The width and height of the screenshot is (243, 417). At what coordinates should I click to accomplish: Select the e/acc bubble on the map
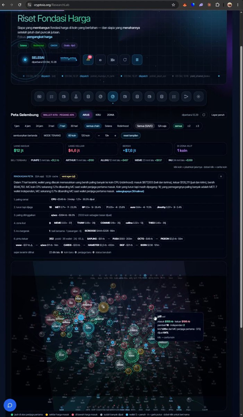(x=132, y=355)
